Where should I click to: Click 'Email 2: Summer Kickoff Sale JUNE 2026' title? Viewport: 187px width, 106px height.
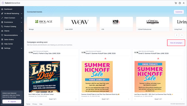(x=154, y=53)
